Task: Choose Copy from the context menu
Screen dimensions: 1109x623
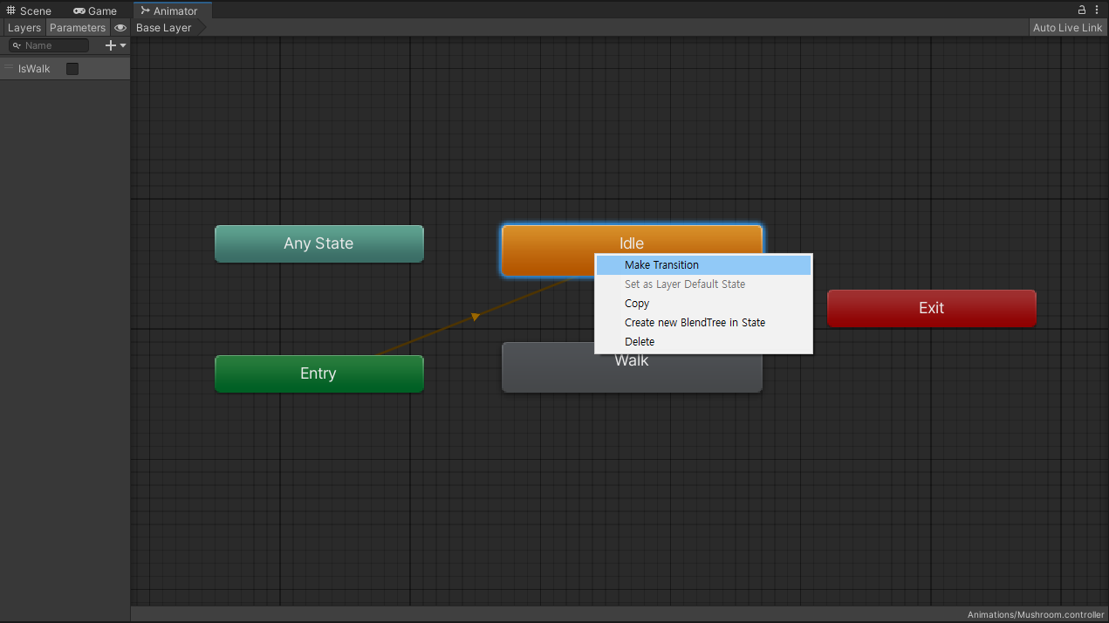Action: click(703, 304)
